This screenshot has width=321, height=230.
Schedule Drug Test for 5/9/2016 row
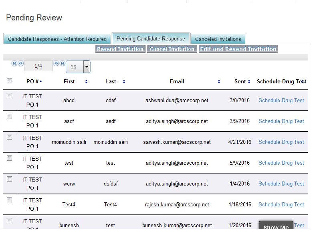coord(281,163)
